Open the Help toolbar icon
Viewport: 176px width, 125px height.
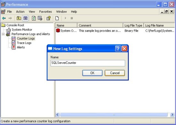point(49,18)
